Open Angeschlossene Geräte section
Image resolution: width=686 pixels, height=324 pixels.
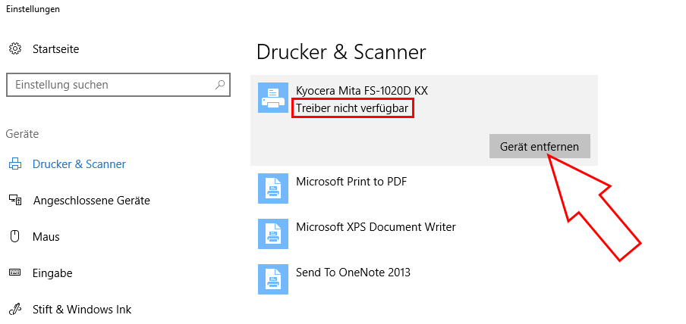91,201
